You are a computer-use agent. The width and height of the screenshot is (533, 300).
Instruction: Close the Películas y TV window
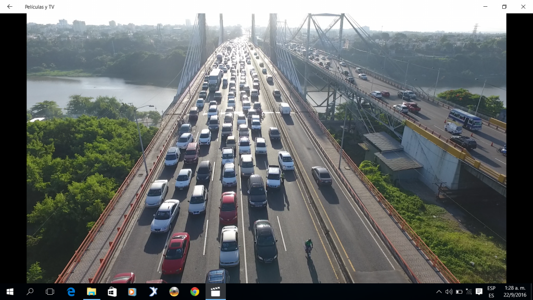click(x=523, y=6)
